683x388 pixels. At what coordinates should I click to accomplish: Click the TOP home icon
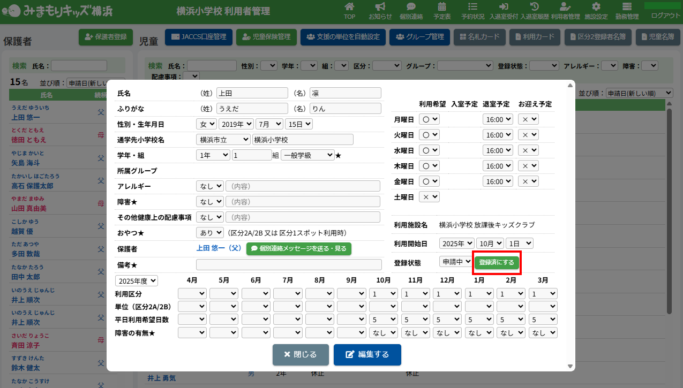click(x=349, y=7)
